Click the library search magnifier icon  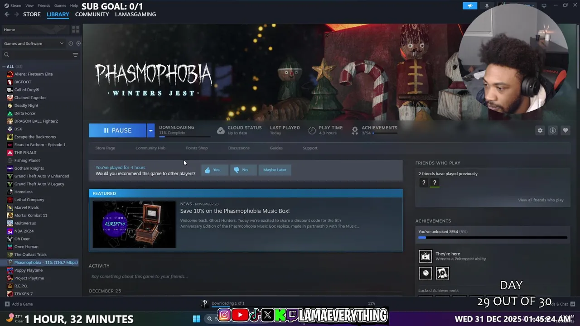pos(6,55)
